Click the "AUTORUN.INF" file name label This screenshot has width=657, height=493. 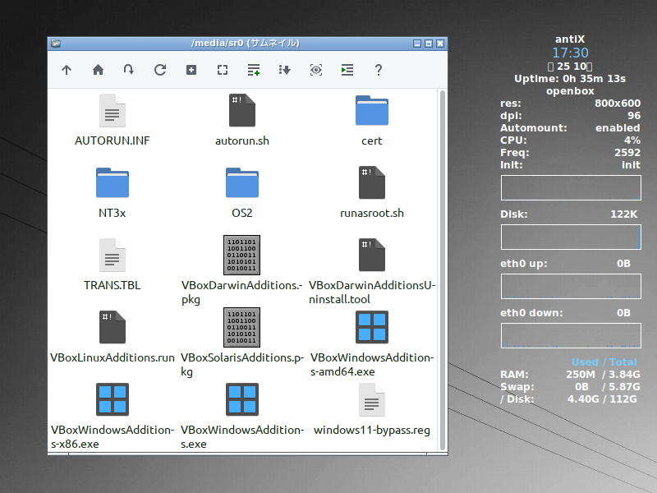113,141
